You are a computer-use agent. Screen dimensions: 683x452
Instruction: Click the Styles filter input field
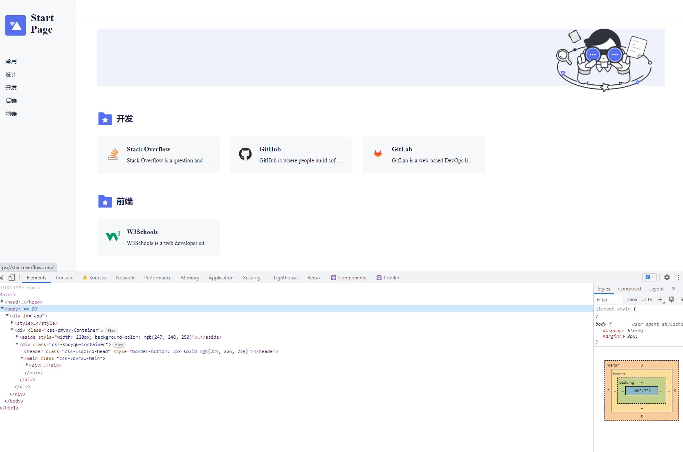click(x=608, y=300)
